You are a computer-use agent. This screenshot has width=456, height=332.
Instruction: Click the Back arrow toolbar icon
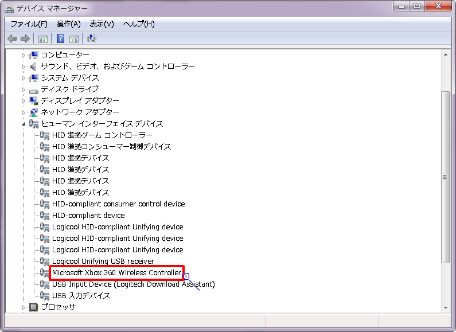12,38
